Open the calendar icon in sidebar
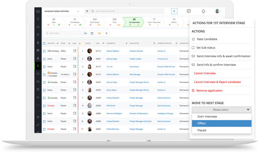Viewport: 259px width, 153px height. 38,89
